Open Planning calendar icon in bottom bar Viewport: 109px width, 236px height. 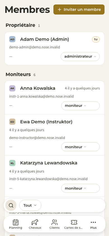15,222
